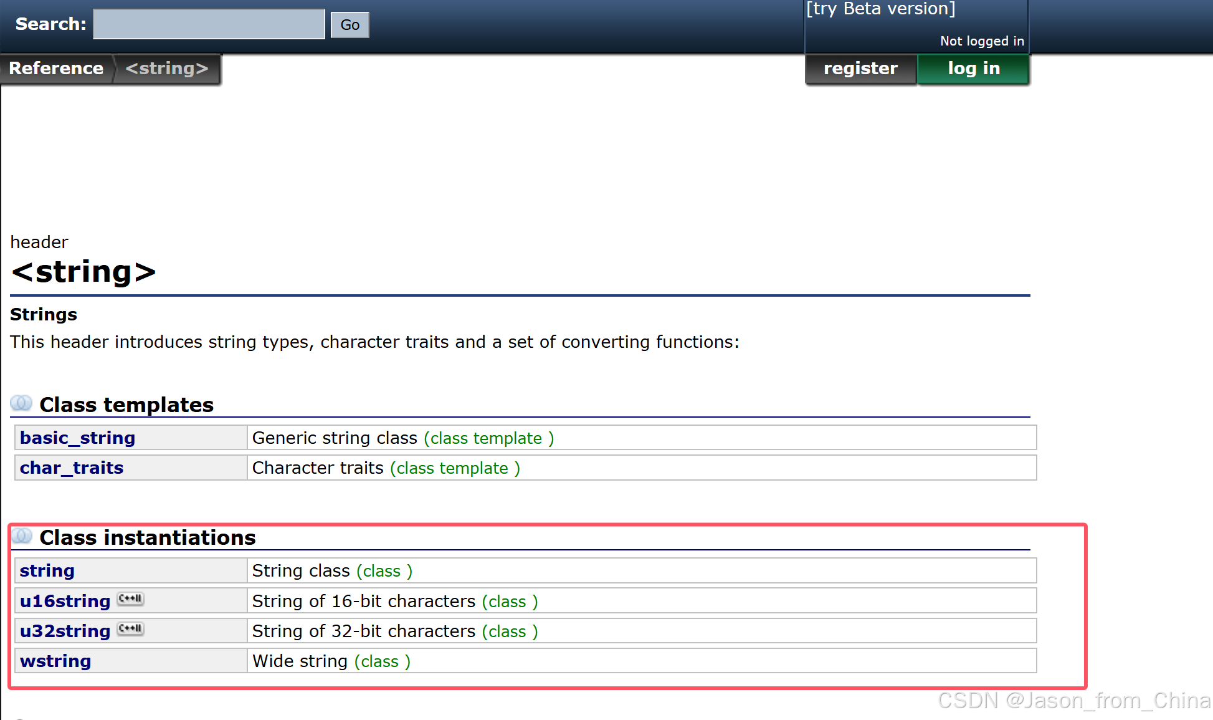Click the register button
Screen dimensions: 1213x720
click(x=860, y=69)
